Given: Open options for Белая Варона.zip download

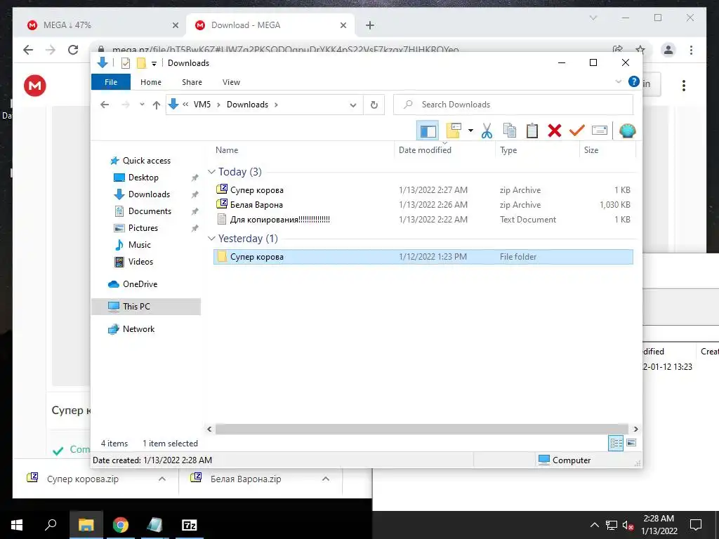Looking at the screenshot, I should coord(326,479).
